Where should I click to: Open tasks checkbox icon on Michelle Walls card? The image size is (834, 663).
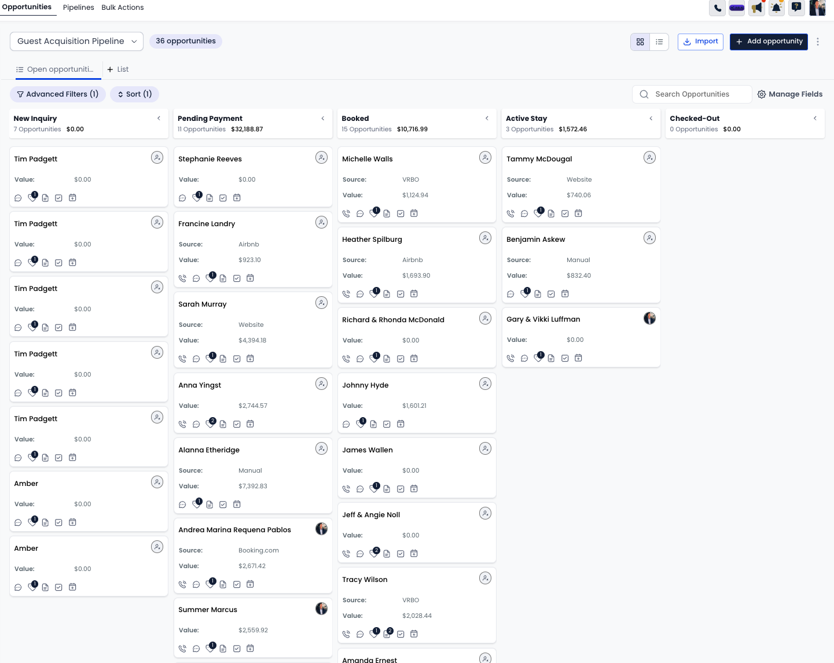tap(401, 213)
